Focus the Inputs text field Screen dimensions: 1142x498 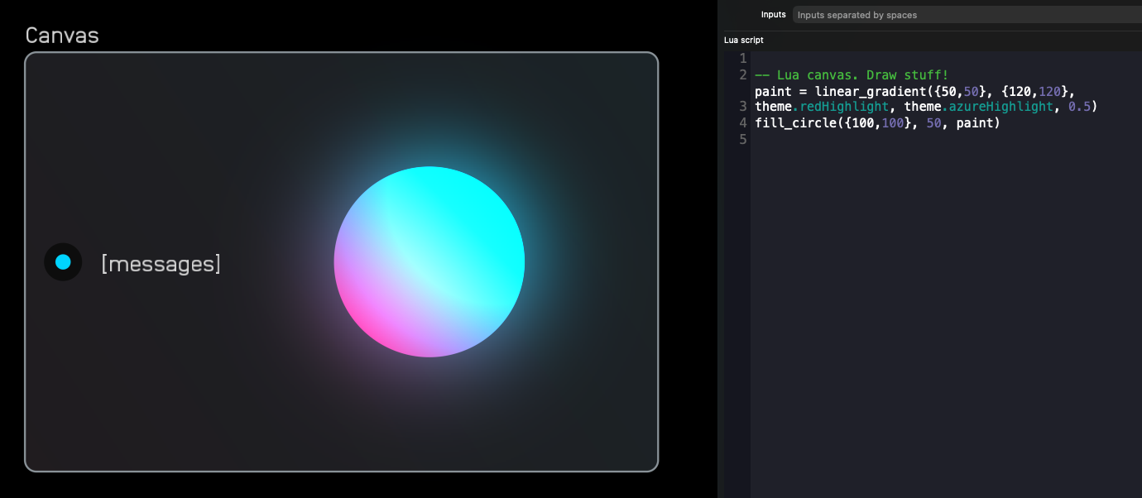pos(910,14)
